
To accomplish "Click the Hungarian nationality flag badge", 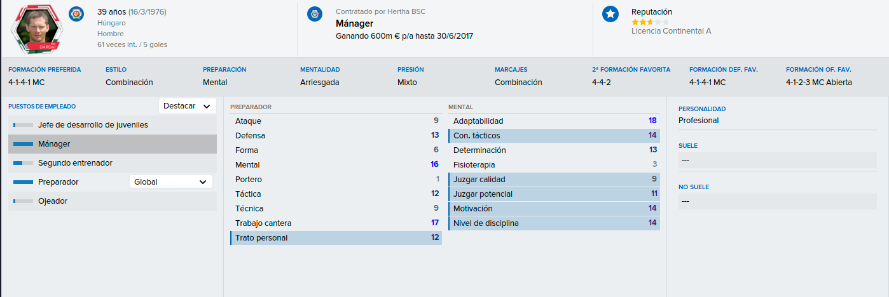I will (76, 13).
